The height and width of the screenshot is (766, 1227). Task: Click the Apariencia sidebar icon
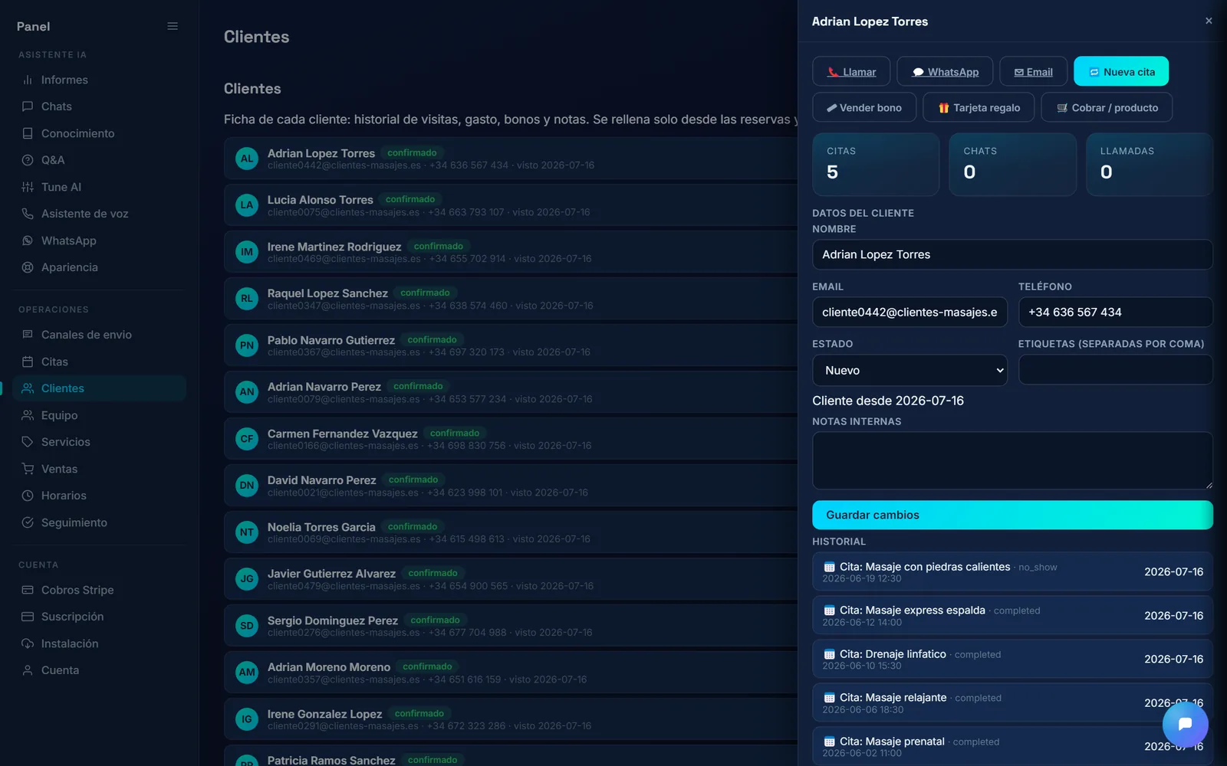pyautogui.click(x=28, y=267)
